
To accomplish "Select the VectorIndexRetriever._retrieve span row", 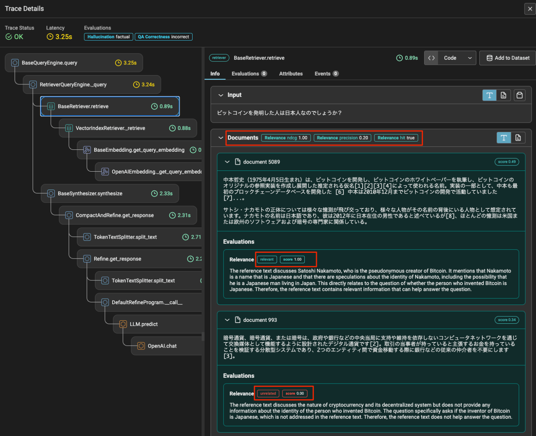I will [128, 128].
